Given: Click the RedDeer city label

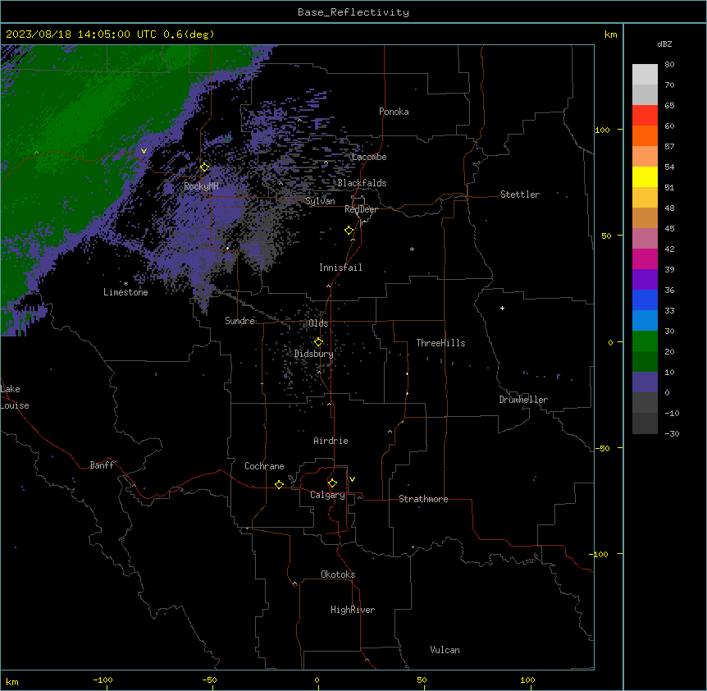Looking at the screenshot, I should click(x=361, y=209).
